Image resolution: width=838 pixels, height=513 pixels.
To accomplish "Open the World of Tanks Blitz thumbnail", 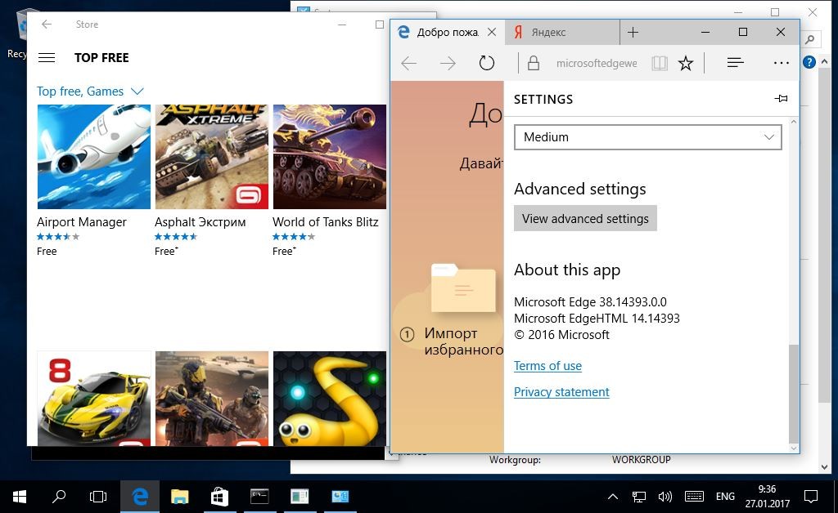I will [x=329, y=157].
